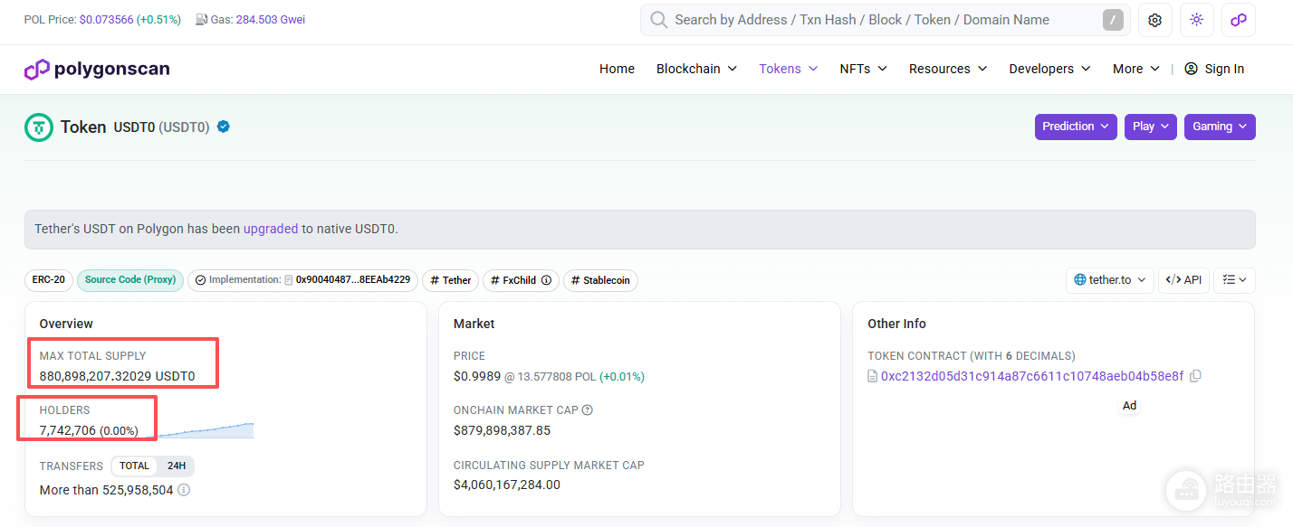Viewport: 1293px width, 527px height.
Task: Open the Resources menu
Action: 948,69
